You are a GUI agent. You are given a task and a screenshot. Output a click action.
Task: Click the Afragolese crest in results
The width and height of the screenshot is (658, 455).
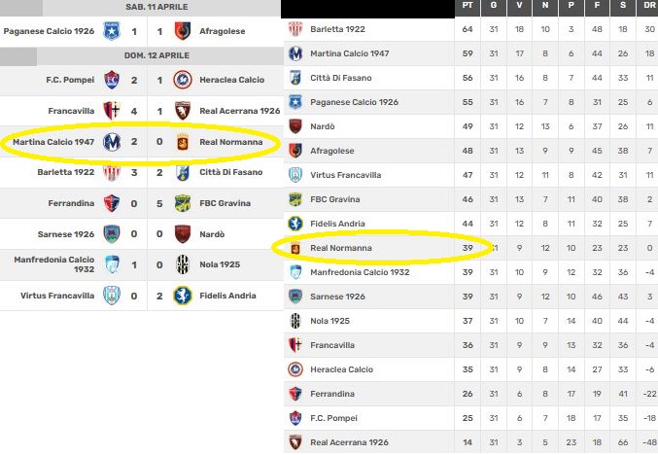[x=181, y=31]
